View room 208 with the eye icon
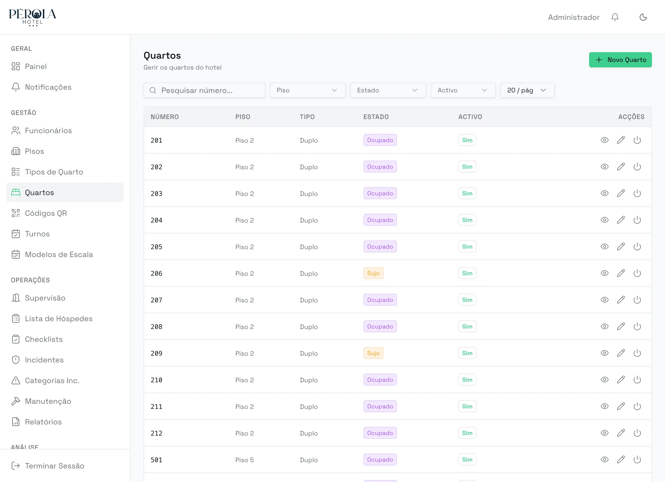 (x=604, y=326)
